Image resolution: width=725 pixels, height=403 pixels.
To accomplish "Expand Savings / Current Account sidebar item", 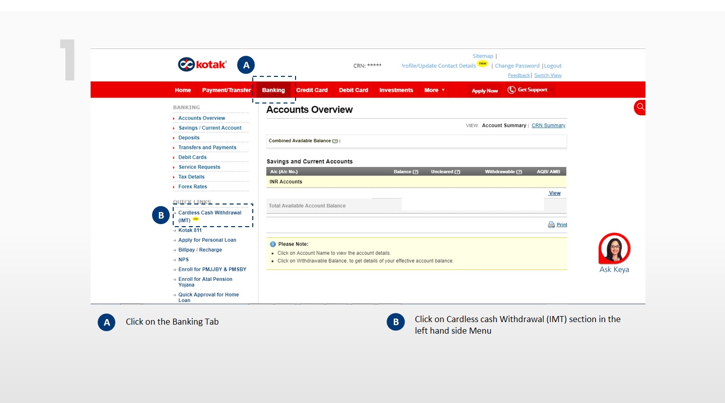I will pos(209,128).
